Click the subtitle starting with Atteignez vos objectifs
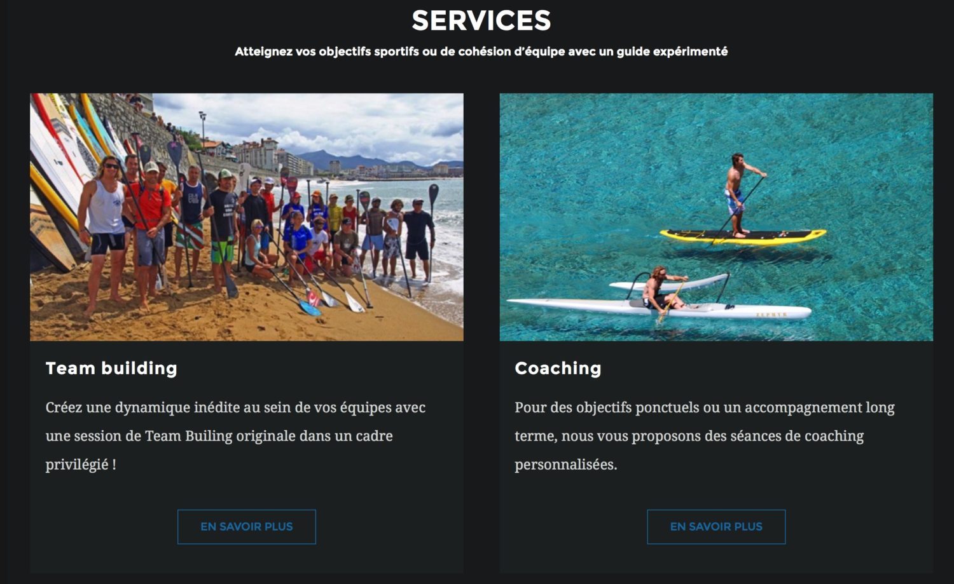Image resolution: width=954 pixels, height=584 pixels. point(481,51)
